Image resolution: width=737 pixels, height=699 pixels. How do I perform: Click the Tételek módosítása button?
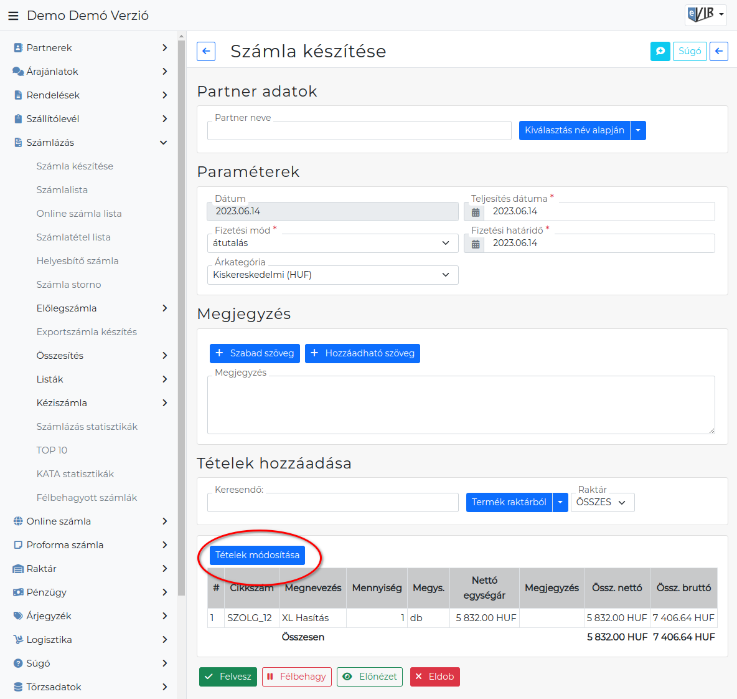pyautogui.click(x=257, y=555)
